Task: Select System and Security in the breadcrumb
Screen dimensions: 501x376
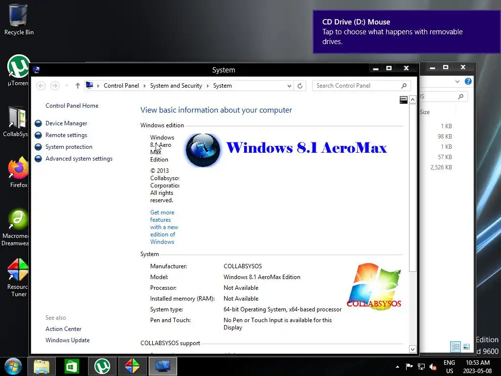Action: pos(176,86)
